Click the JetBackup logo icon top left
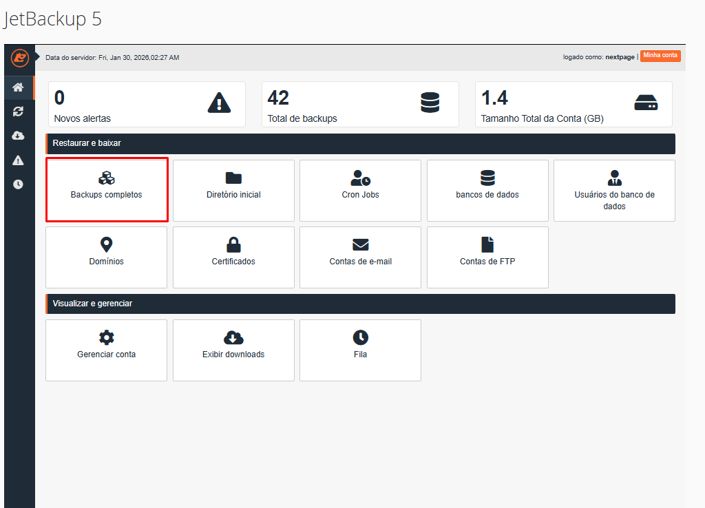705x508 pixels. [19, 58]
